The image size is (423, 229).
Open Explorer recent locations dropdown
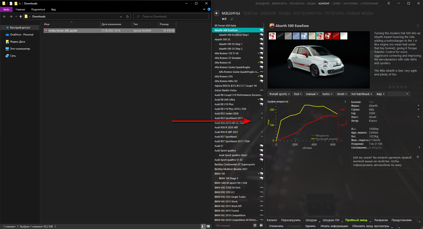[16, 17]
